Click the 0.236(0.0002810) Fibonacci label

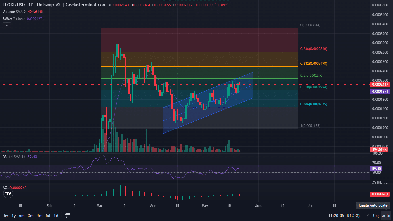[314, 49]
